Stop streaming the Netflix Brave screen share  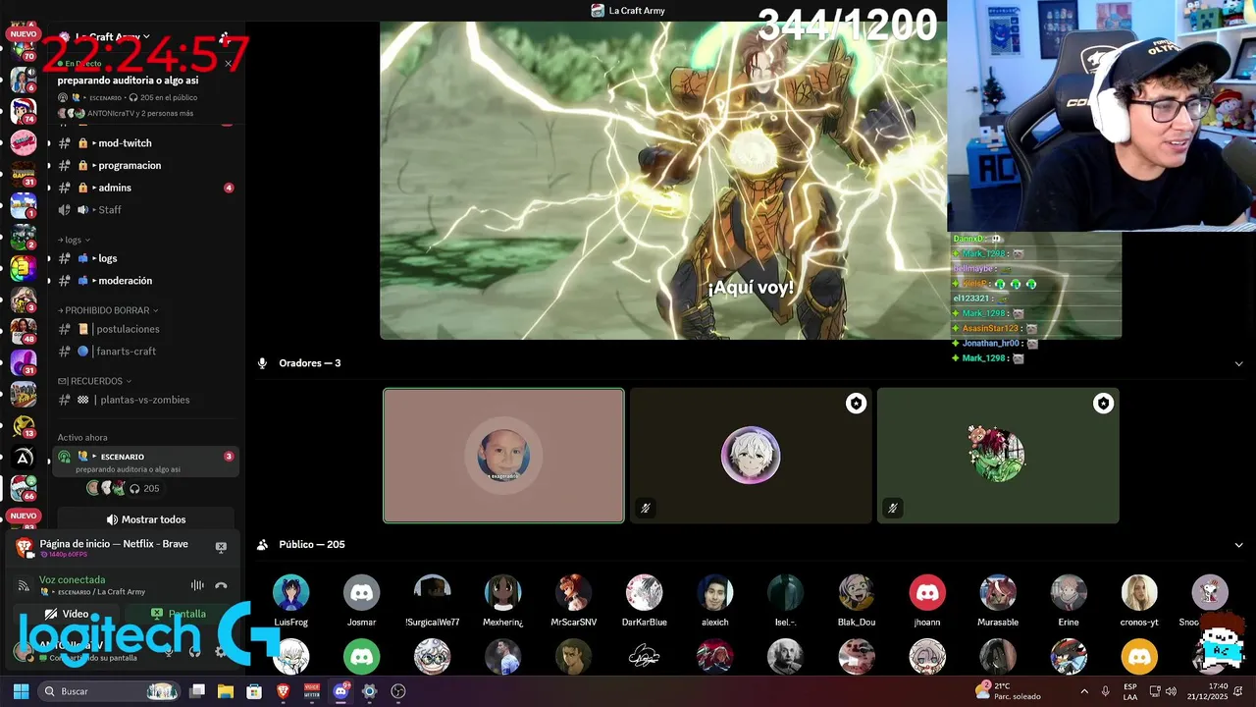(x=221, y=547)
